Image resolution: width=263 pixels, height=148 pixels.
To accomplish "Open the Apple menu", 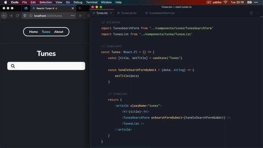I will tap(5, 2).
